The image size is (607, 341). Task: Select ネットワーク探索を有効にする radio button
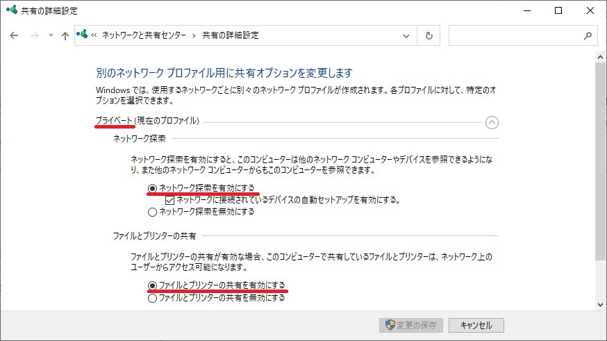point(152,188)
